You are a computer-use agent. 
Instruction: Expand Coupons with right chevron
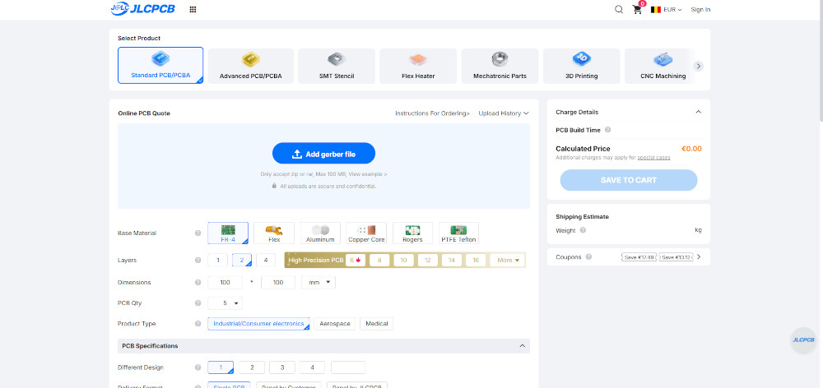pyautogui.click(x=699, y=257)
